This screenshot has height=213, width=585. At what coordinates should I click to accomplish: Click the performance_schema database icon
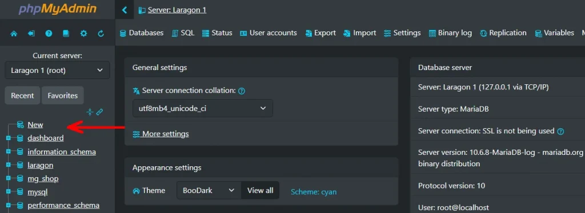click(20, 206)
